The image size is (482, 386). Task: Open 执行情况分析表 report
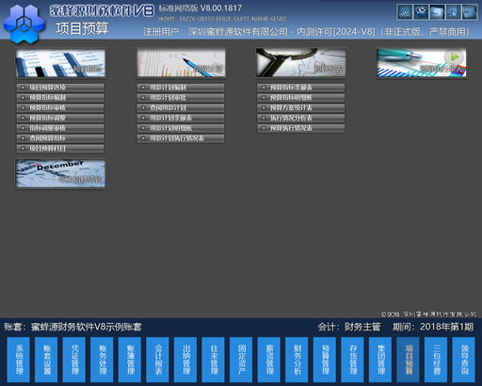tap(301, 118)
